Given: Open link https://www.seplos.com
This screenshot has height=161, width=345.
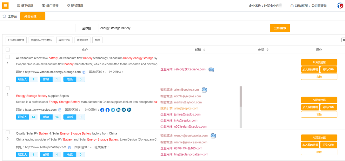Looking at the screenshot, I should (41, 110).
